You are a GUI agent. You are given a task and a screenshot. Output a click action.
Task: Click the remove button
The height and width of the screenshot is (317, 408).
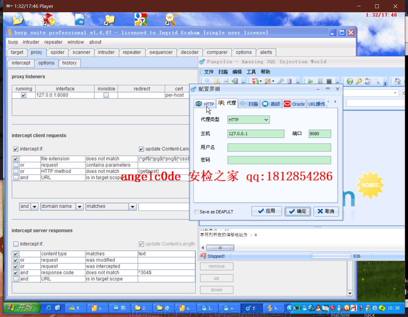(x=217, y=266)
